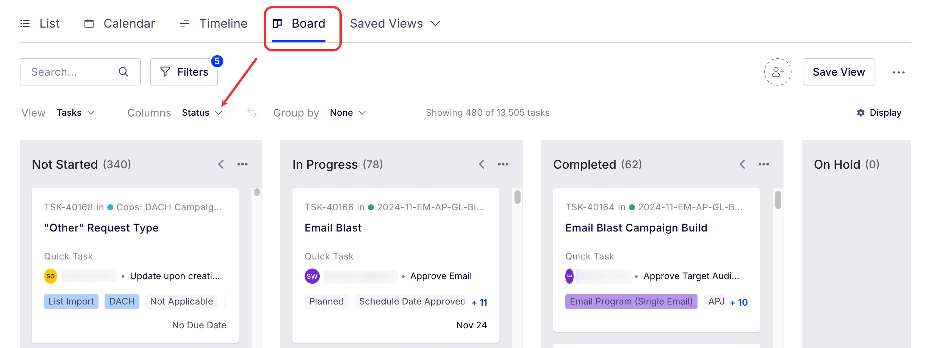Open the Calendar view tab
929x348 pixels.
pyautogui.click(x=119, y=23)
